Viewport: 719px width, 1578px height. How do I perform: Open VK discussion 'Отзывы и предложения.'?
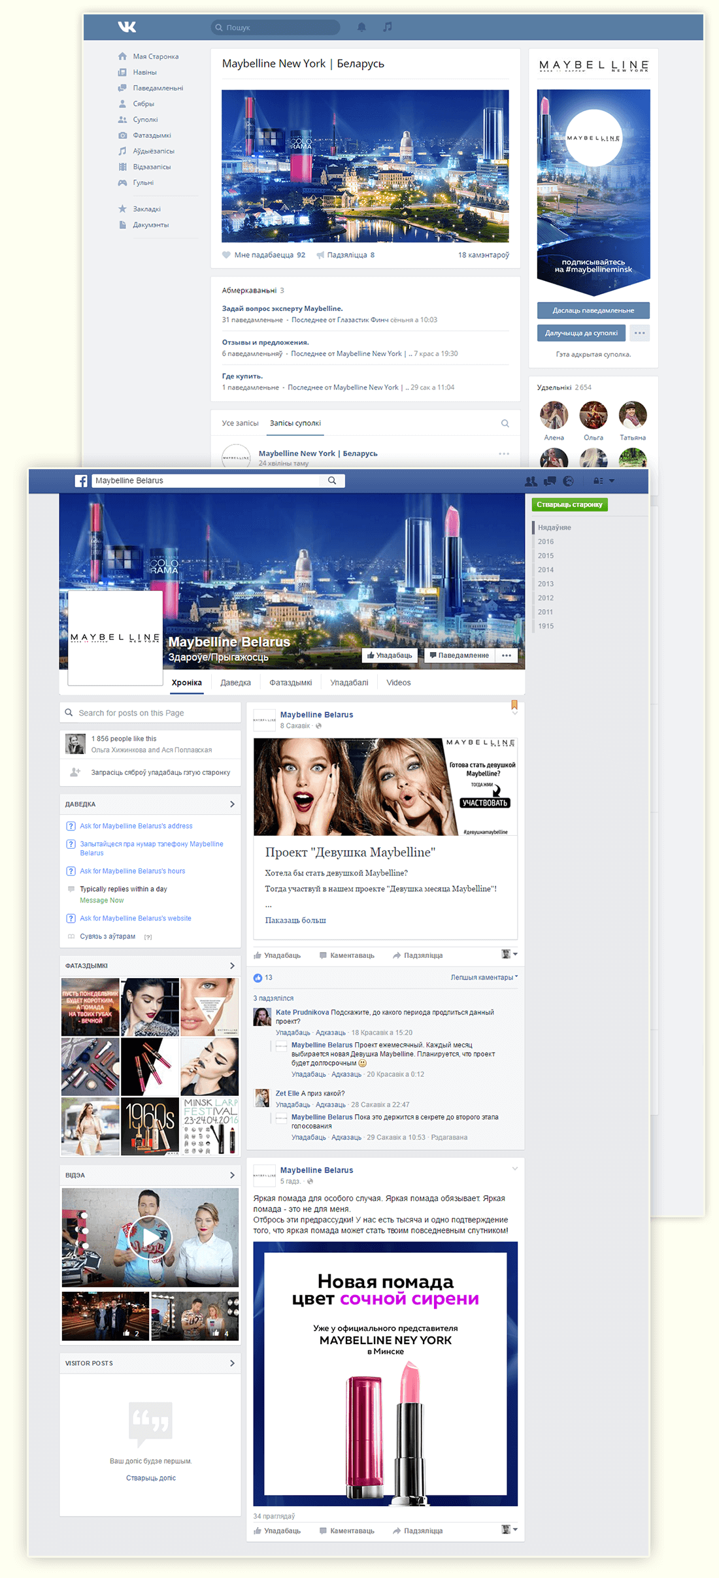pos(265,342)
